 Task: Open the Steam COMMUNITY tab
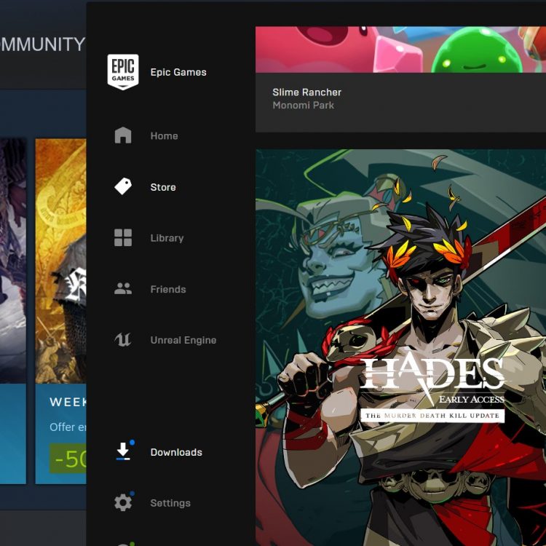[x=42, y=44]
